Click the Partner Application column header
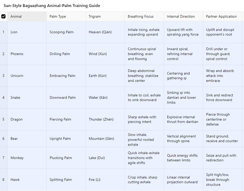The height and width of the screenshot is (191, 244). point(221,16)
